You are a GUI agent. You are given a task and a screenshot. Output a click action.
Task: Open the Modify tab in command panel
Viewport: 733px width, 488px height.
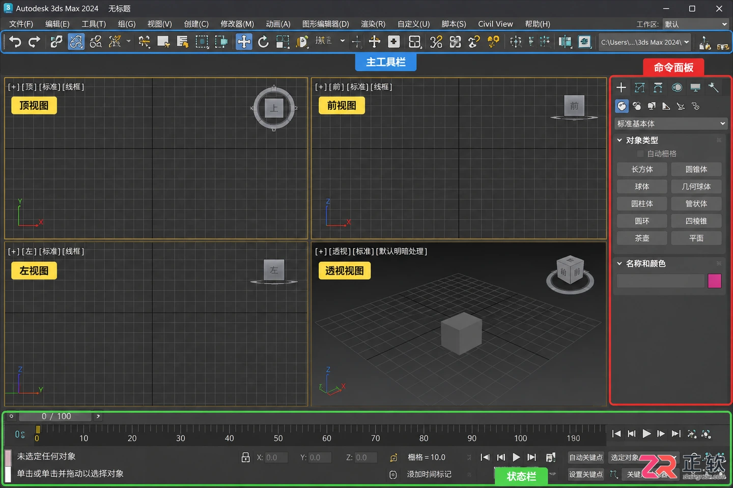coord(640,87)
